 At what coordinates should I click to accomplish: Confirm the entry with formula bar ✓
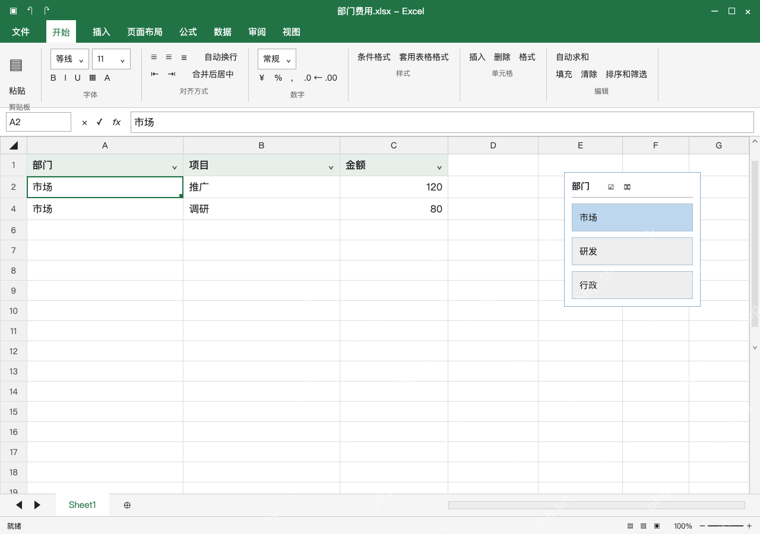99,122
